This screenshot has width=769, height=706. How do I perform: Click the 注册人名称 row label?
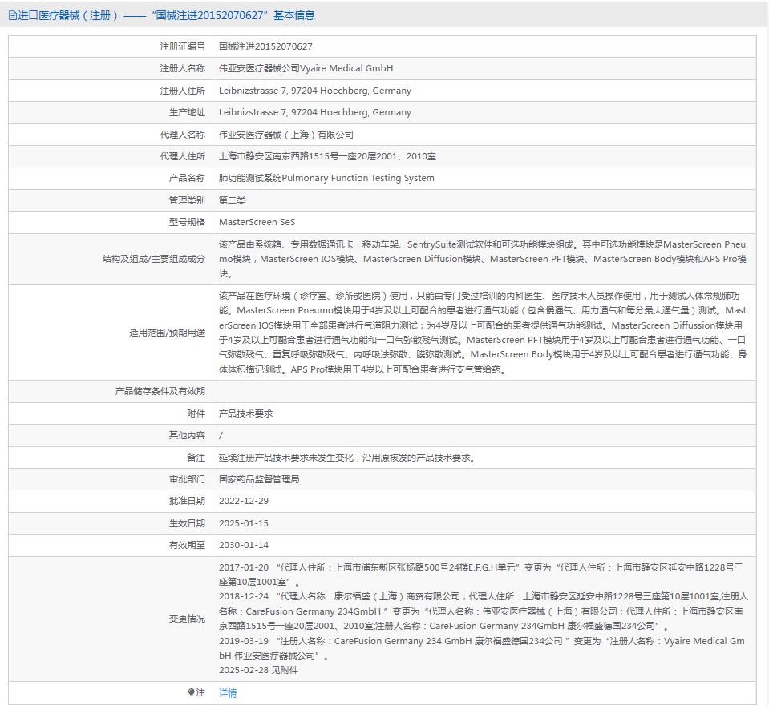tap(180, 69)
